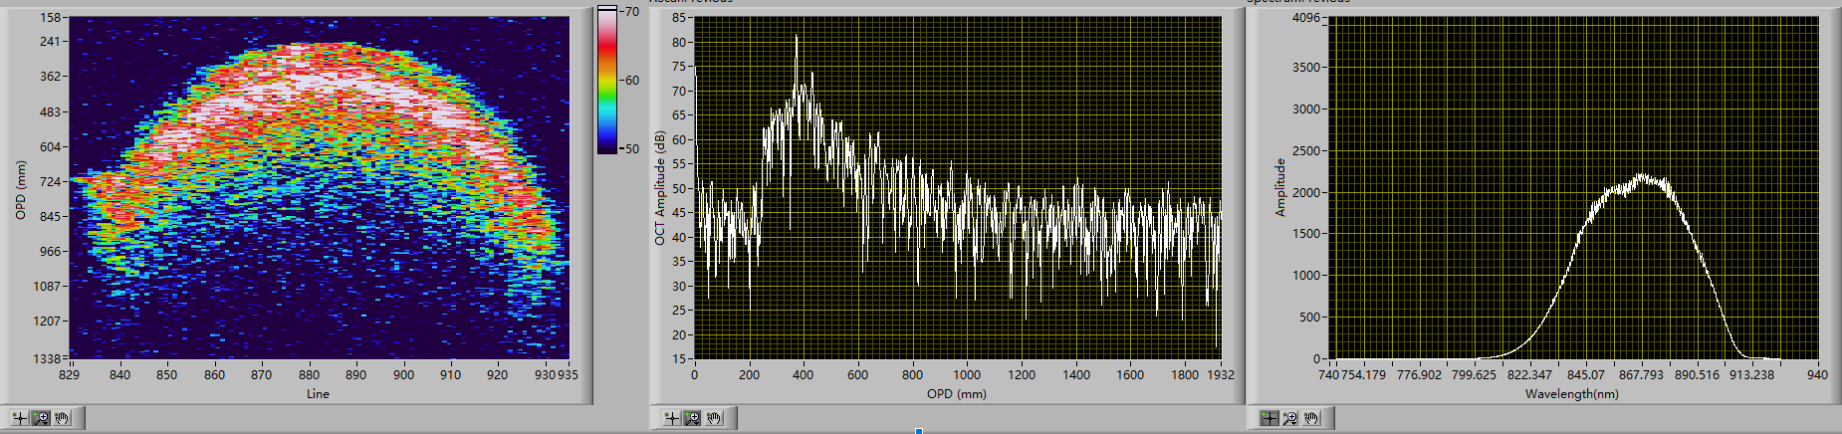Activate zoom tool under OCT image plot

41,418
